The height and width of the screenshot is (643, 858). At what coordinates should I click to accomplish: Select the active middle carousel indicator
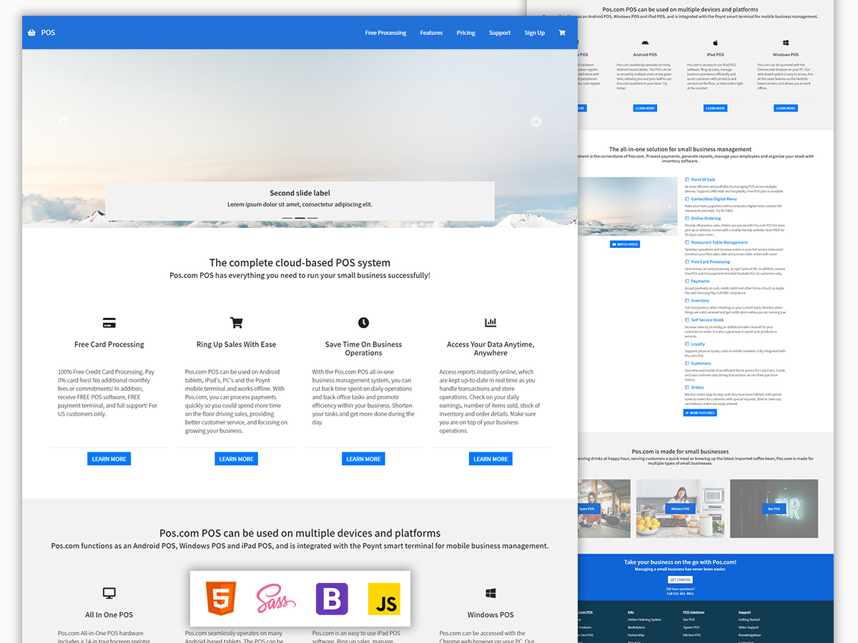300,218
